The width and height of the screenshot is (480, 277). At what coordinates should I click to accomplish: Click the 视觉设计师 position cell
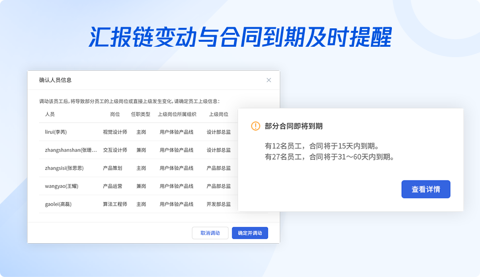115,132
